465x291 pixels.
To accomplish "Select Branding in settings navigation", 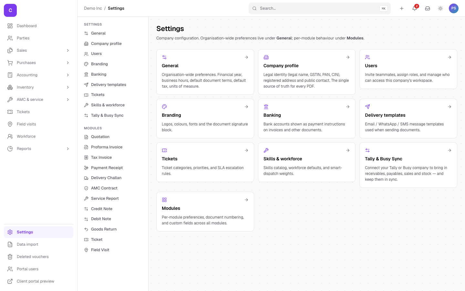I will tap(113, 64).
